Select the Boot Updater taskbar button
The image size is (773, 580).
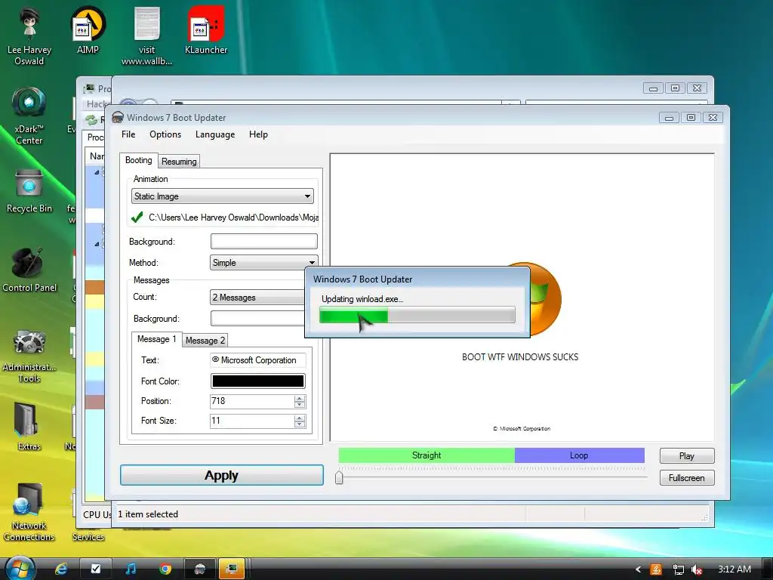(x=200, y=569)
